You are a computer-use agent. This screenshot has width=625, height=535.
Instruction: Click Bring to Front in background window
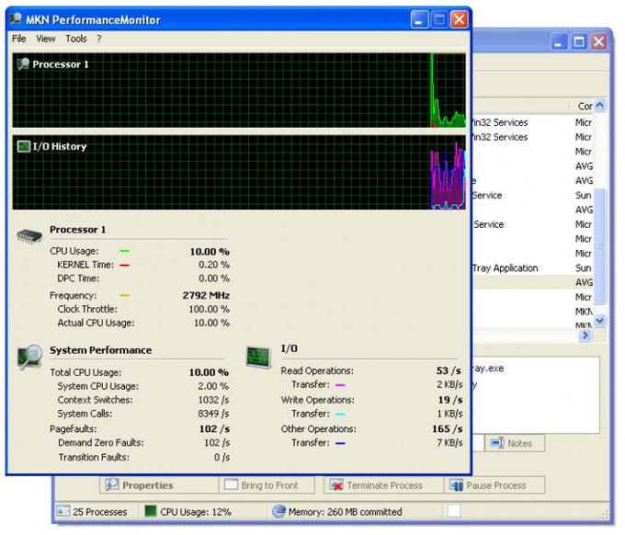[267, 485]
